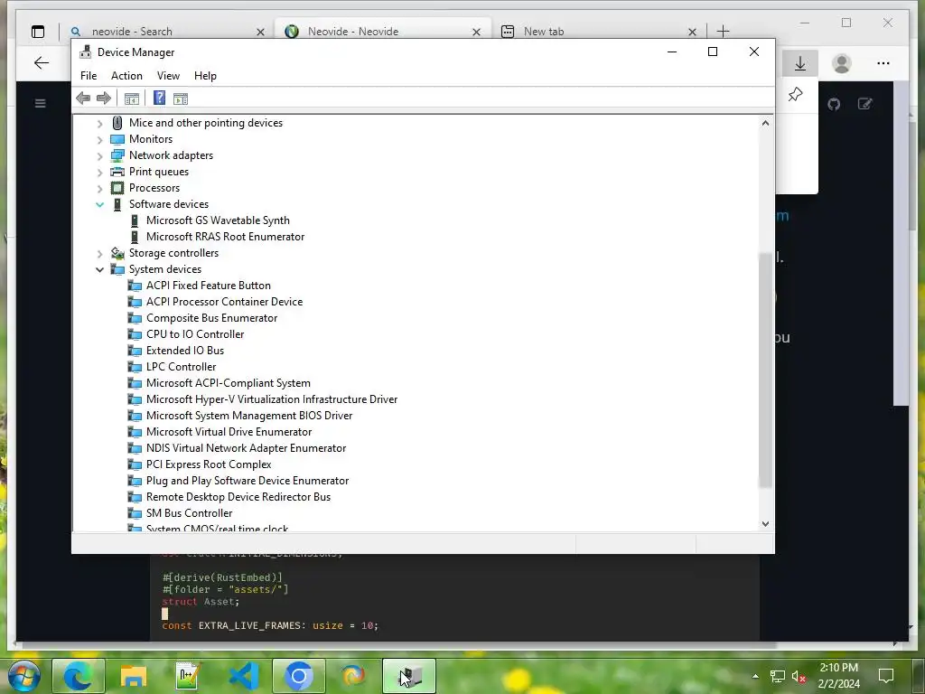Collapse the Software devices category
Viewport: 925px width, 694px height.
coord(99,205)
